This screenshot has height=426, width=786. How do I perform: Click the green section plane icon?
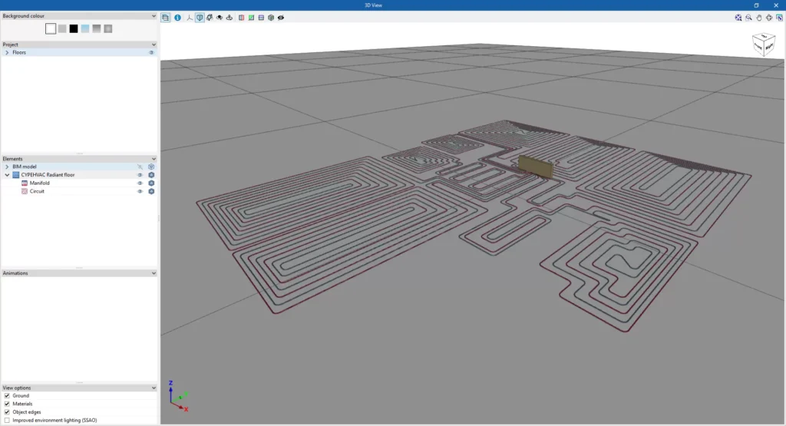[251, 18]
